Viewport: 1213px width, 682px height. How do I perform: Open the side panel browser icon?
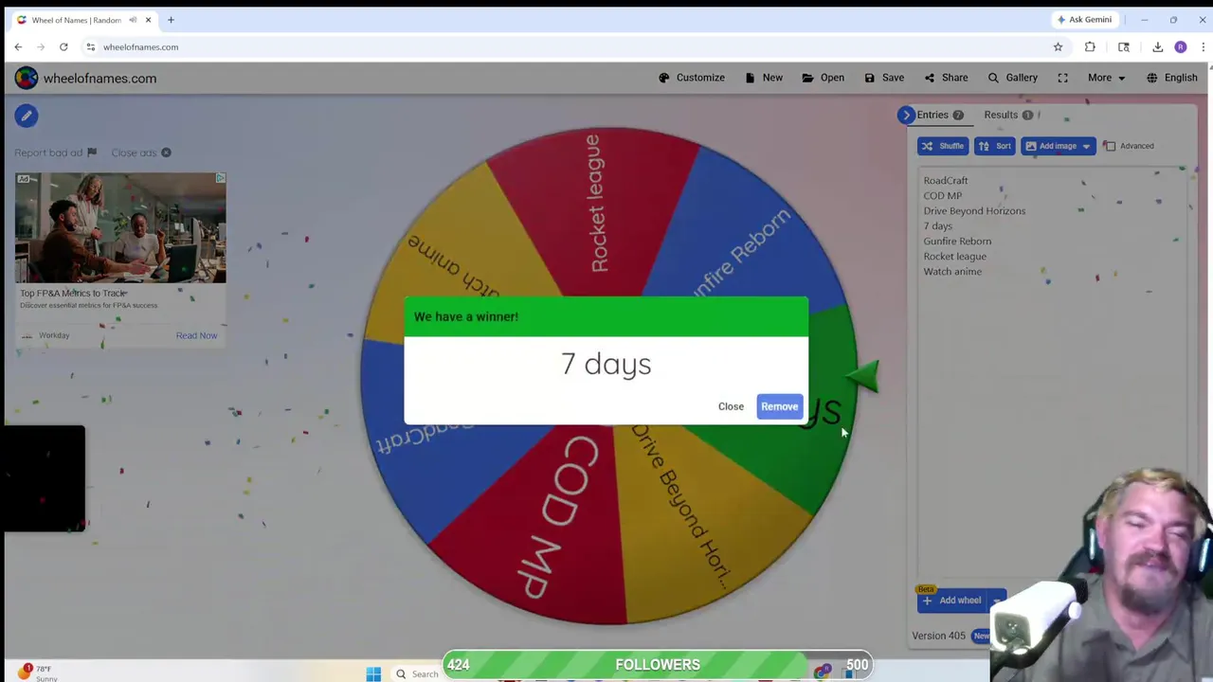click(x=1123, y=46)
